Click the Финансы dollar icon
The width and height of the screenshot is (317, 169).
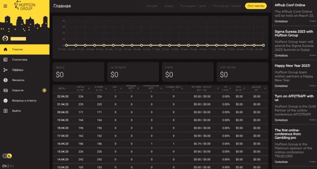pyautogui.click(x=6, y=80)
